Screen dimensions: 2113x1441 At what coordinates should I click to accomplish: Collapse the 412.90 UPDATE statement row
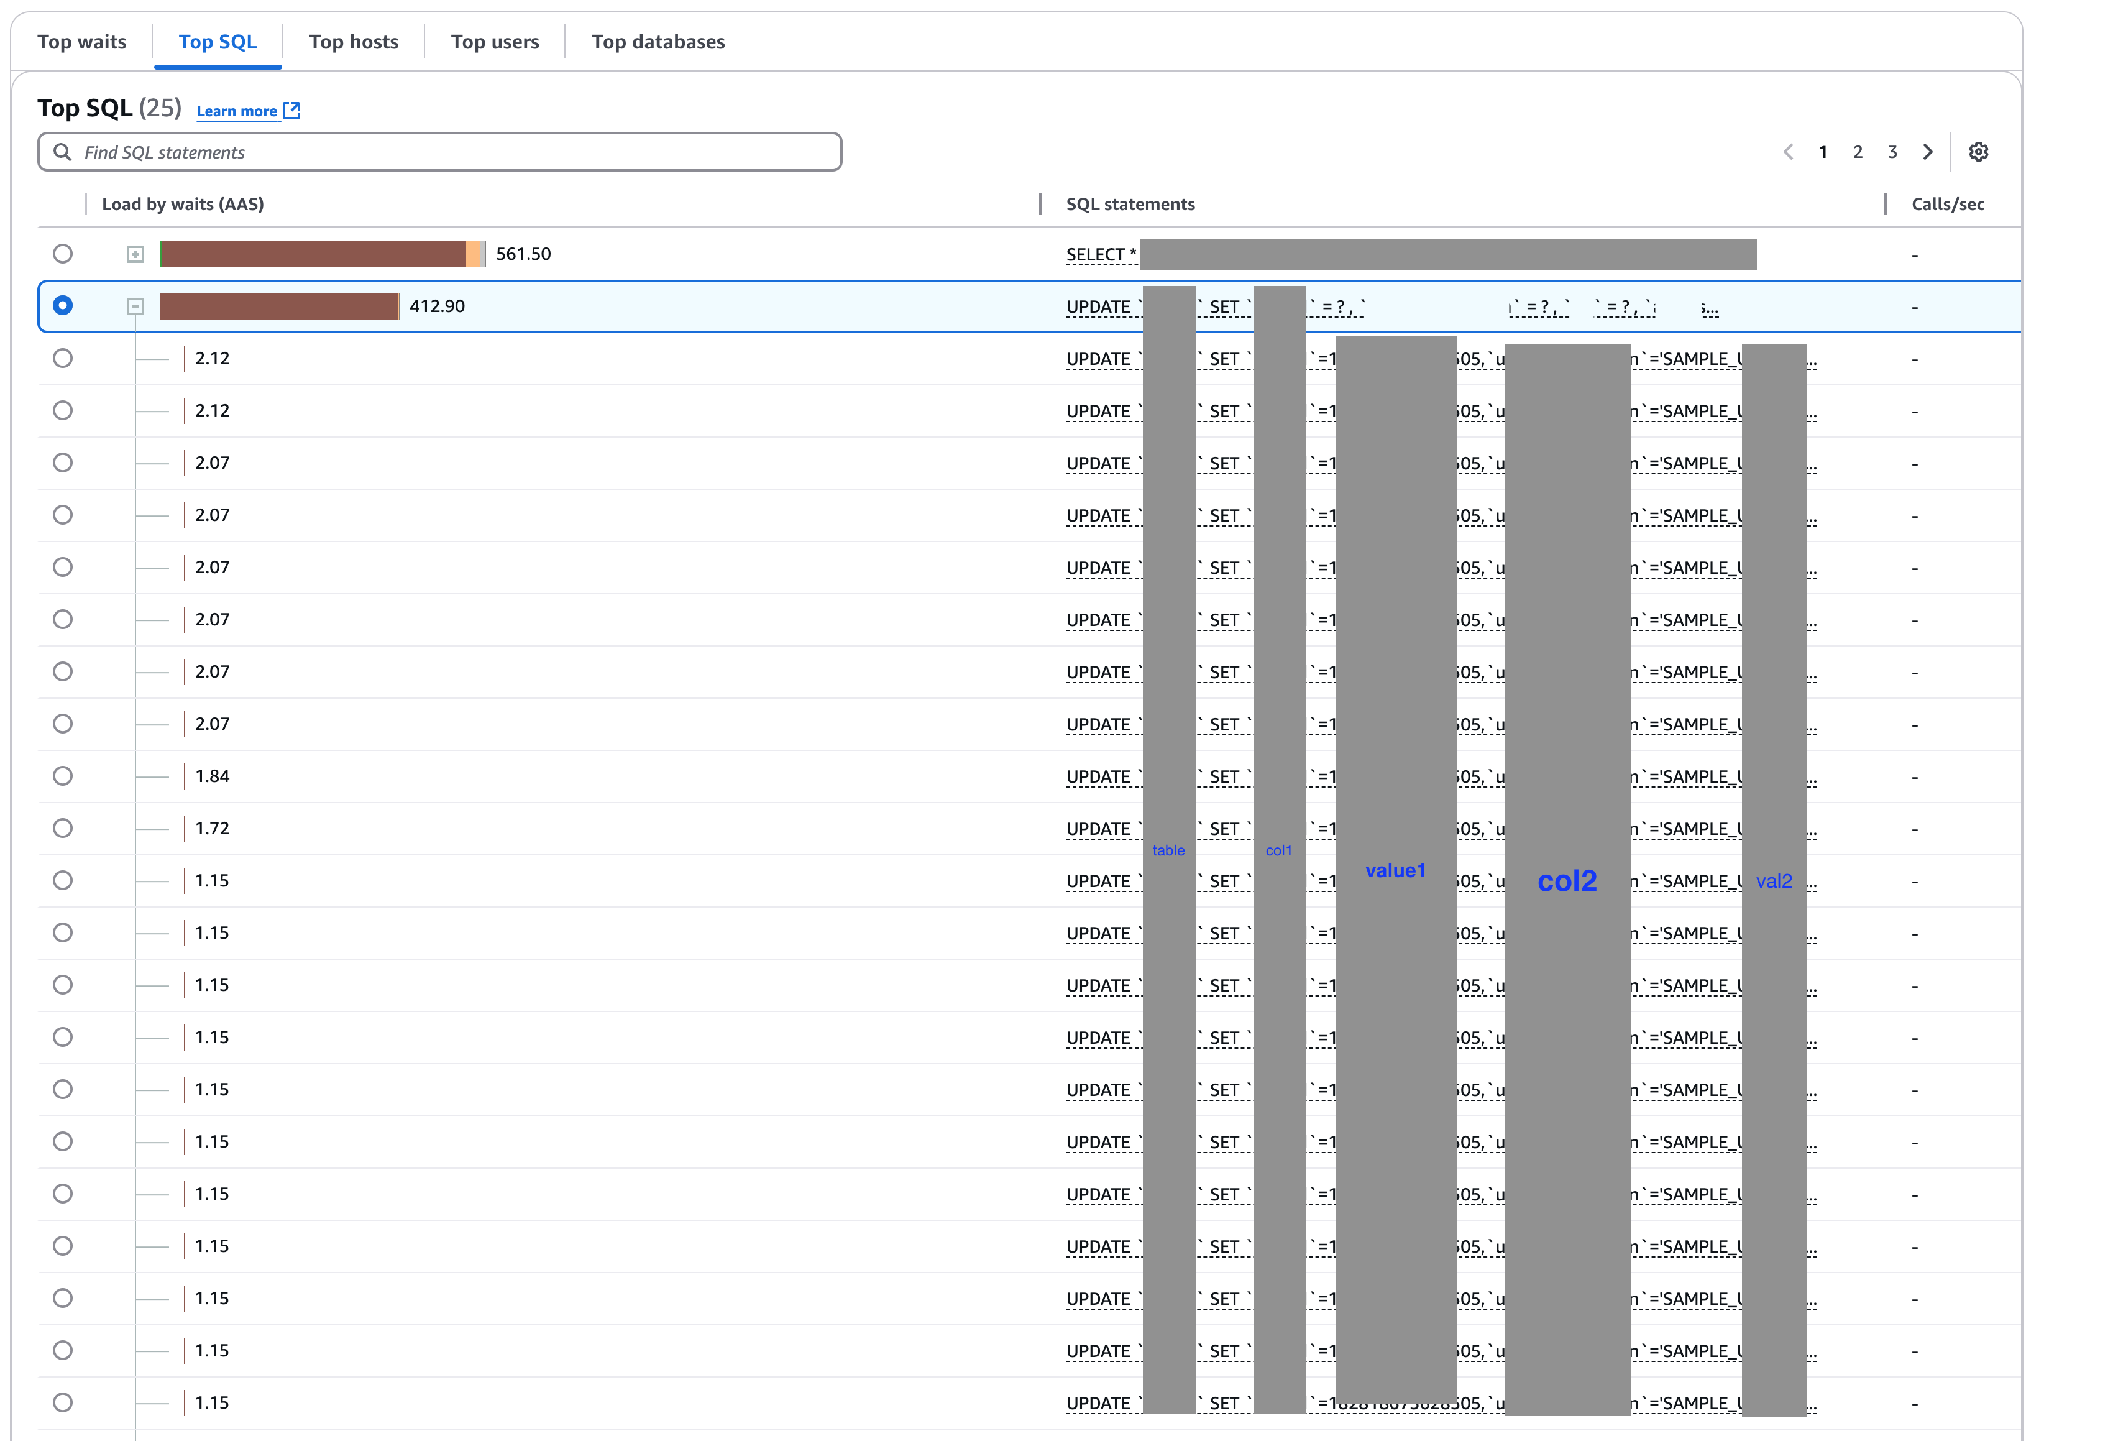(135, 306)
